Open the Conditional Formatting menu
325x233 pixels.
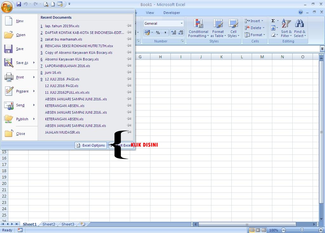point(198,28)
